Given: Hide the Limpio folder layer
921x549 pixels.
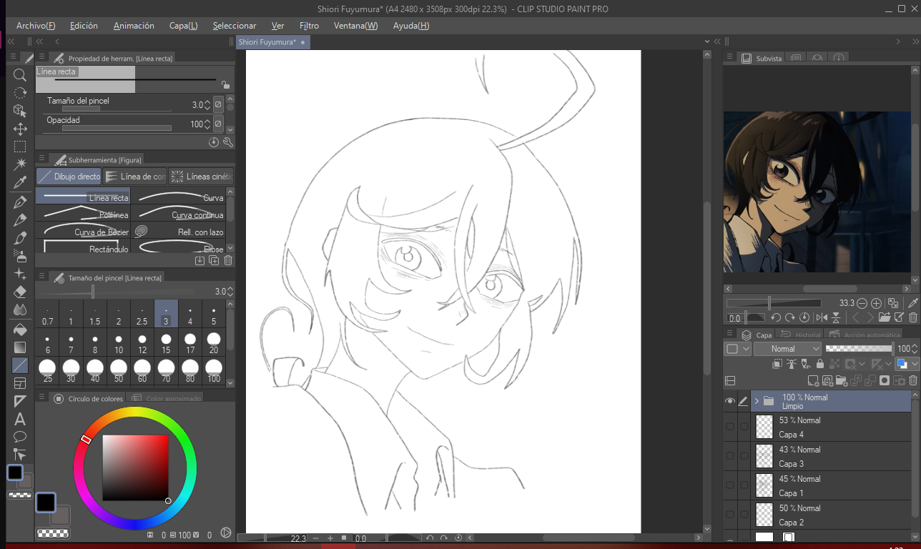Looking at the screenshot, I should click(x=729, y=401).
